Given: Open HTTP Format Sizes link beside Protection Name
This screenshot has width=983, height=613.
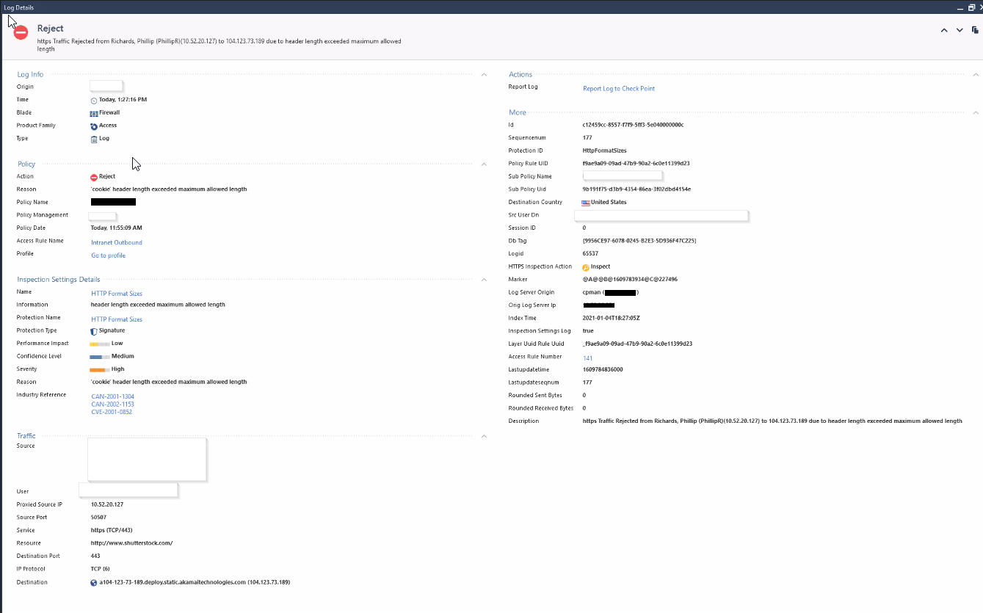Looking at the screenshot, I should pos(117,319).
